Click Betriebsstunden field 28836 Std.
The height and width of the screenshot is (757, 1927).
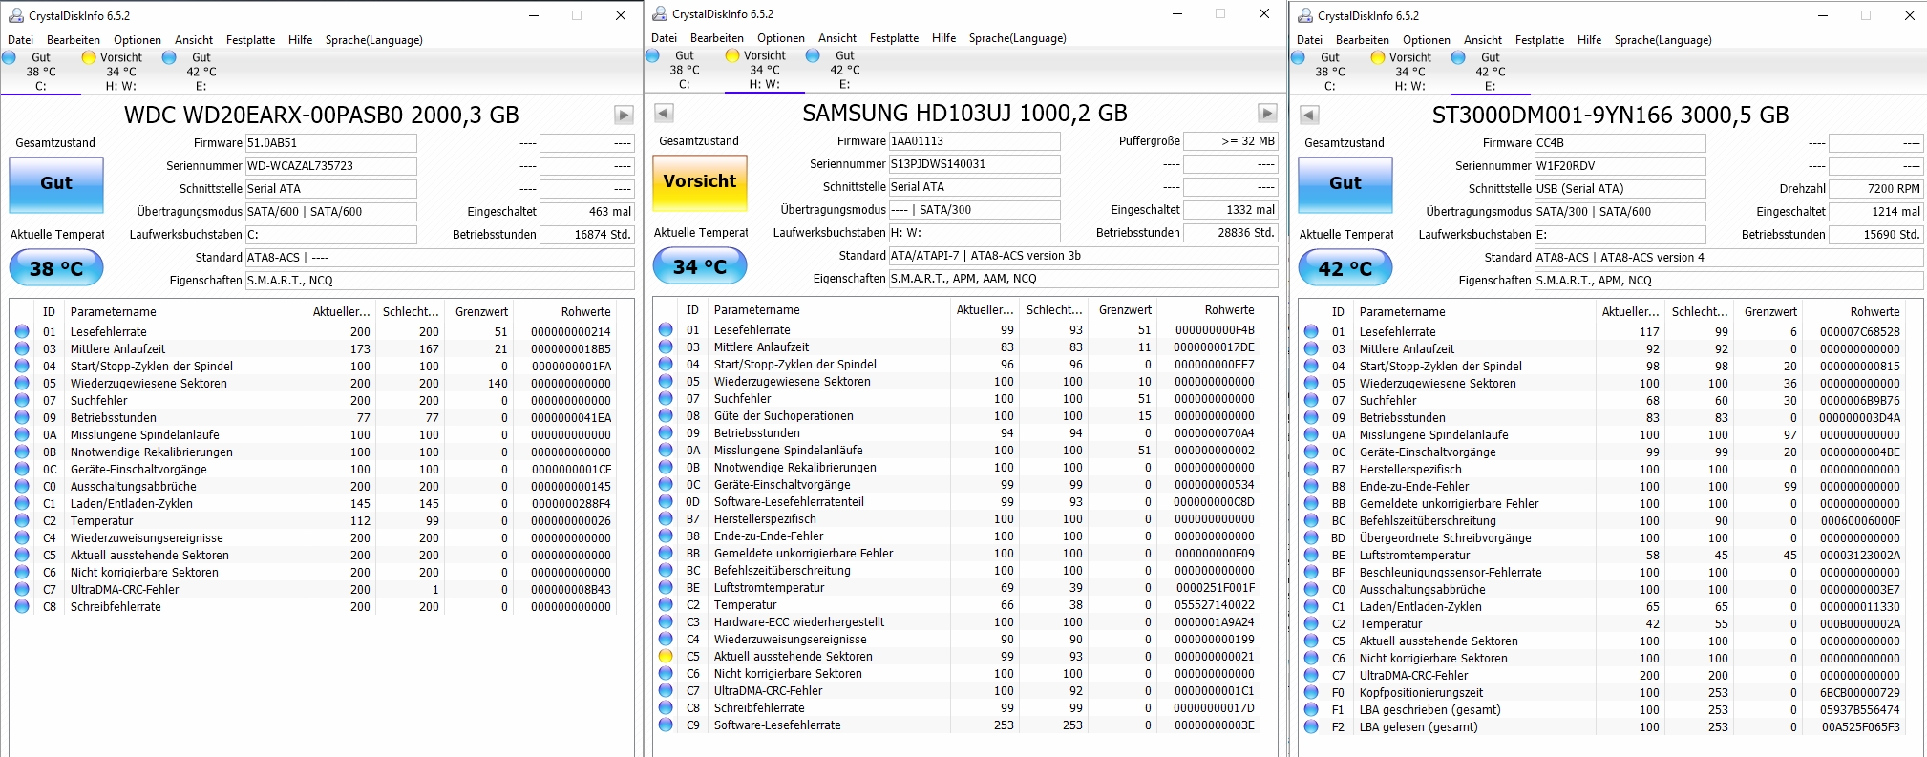[1231, 233]
